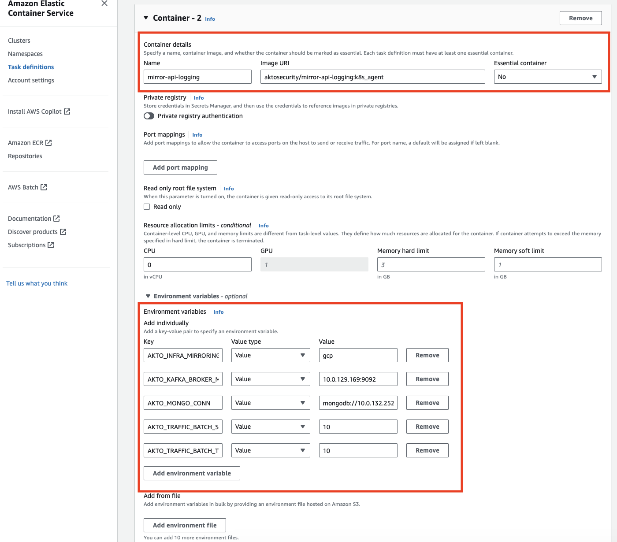617x542 pixels.
Task: Enable Private registry authentication toggle
Action: coord(149,116)
